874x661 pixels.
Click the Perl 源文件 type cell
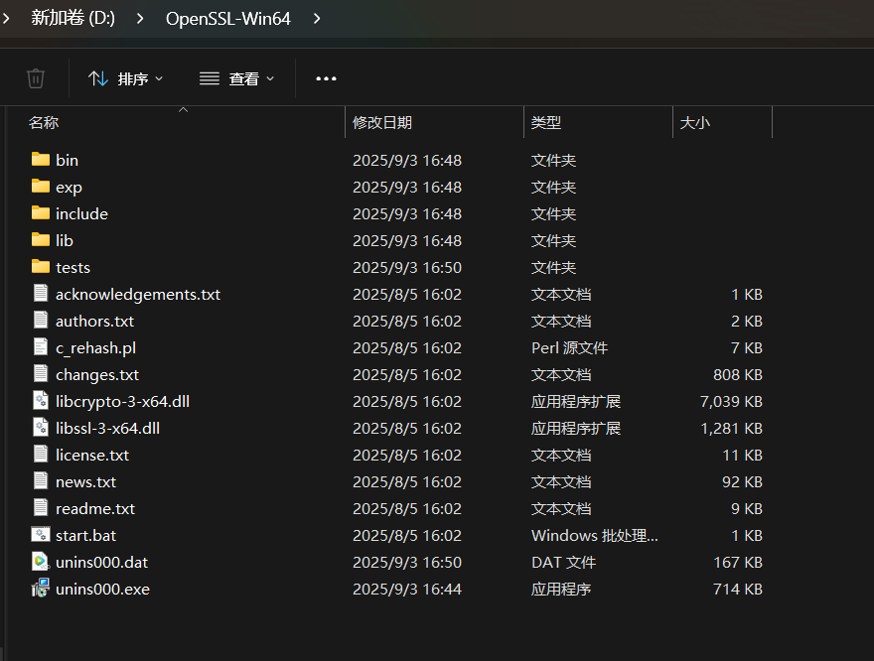[569, 348]
